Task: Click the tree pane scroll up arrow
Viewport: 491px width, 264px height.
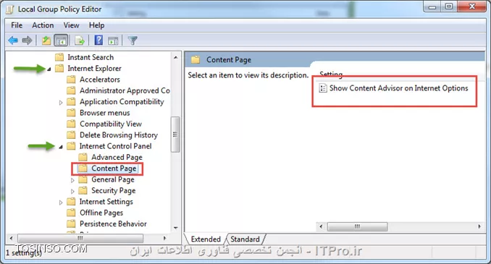Action: [175, 57]
